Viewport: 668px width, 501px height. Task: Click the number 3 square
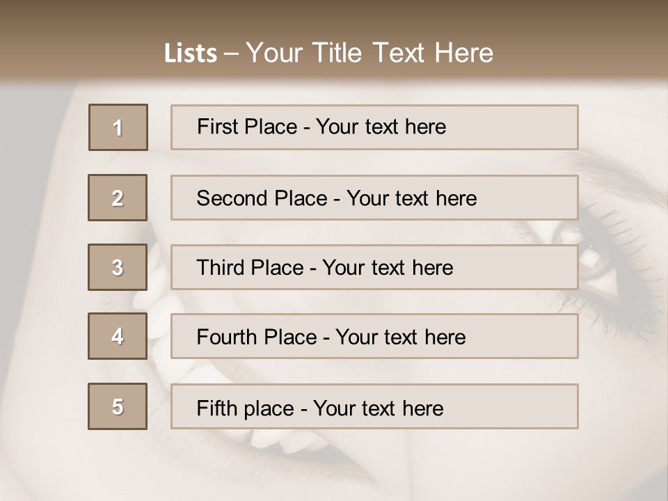tap(118, 267)
